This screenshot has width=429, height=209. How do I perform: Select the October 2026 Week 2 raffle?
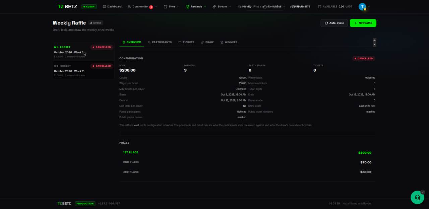[83, 70]
